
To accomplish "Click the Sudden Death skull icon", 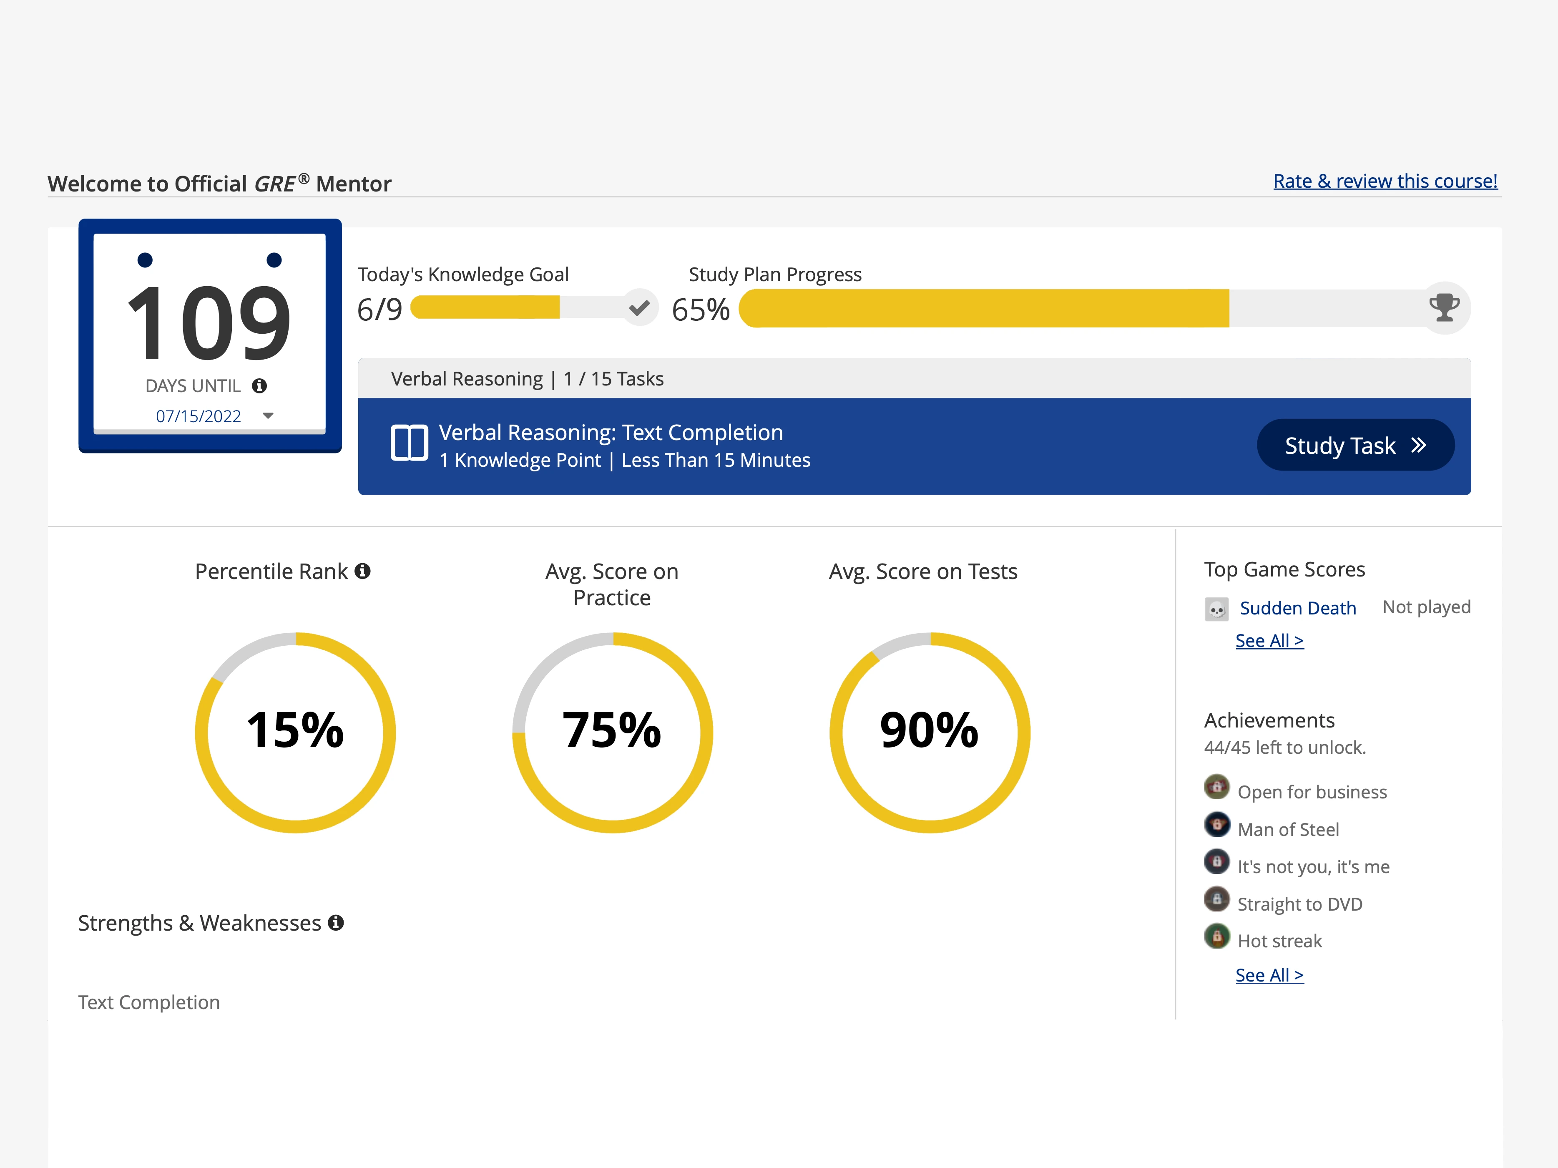I will click(1216, 609).
